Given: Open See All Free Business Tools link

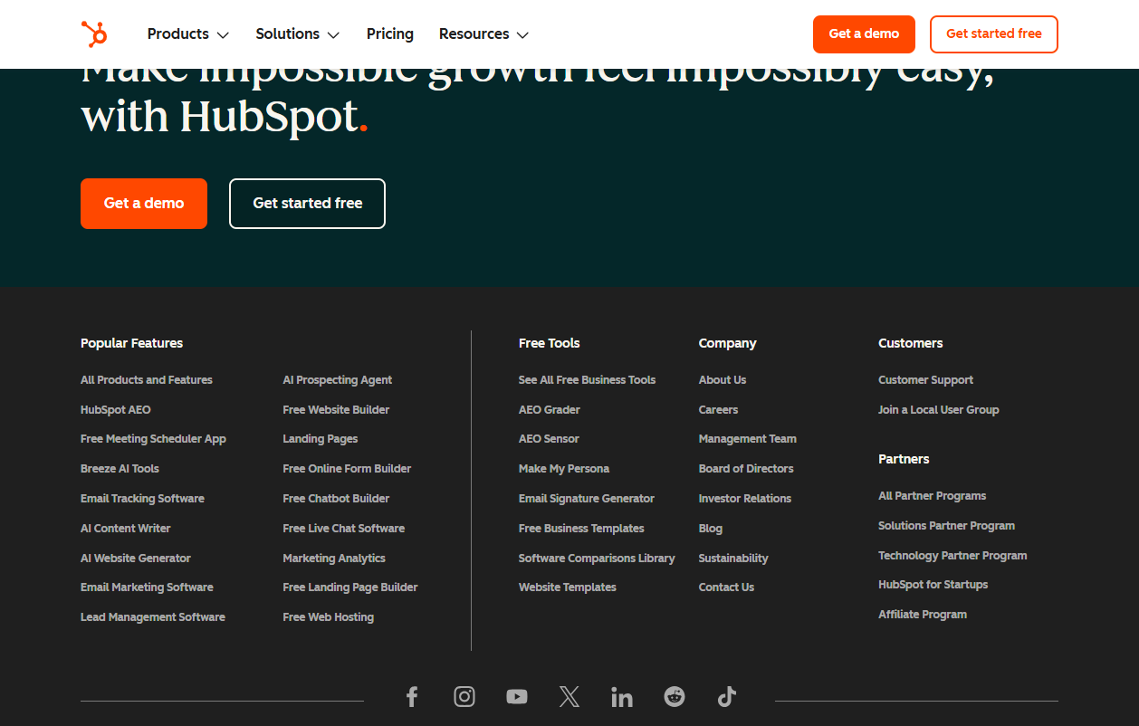Looking at the screenshot, I should click(587, 380).
